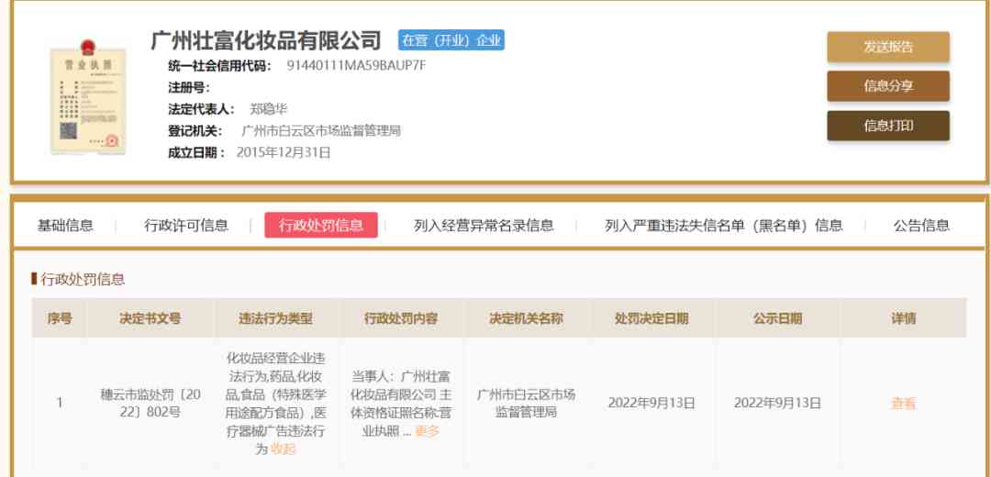Switch to the 公告信息 tab
991x477 pixels.
921,226
